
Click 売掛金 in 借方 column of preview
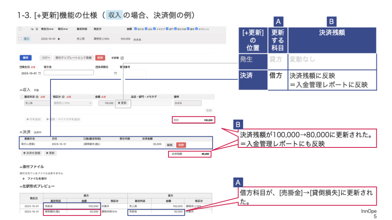(49, 206)
